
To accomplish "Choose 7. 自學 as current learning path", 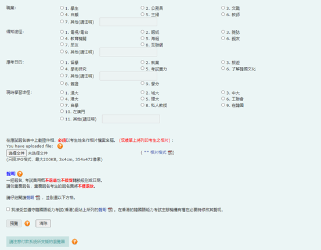I will coord(62,105).
